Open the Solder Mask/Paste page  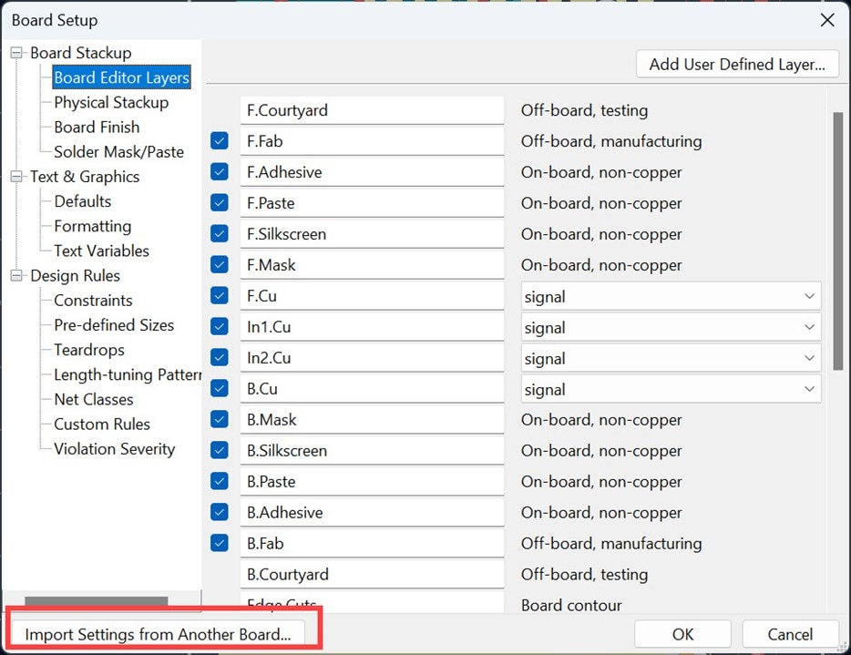118,152
